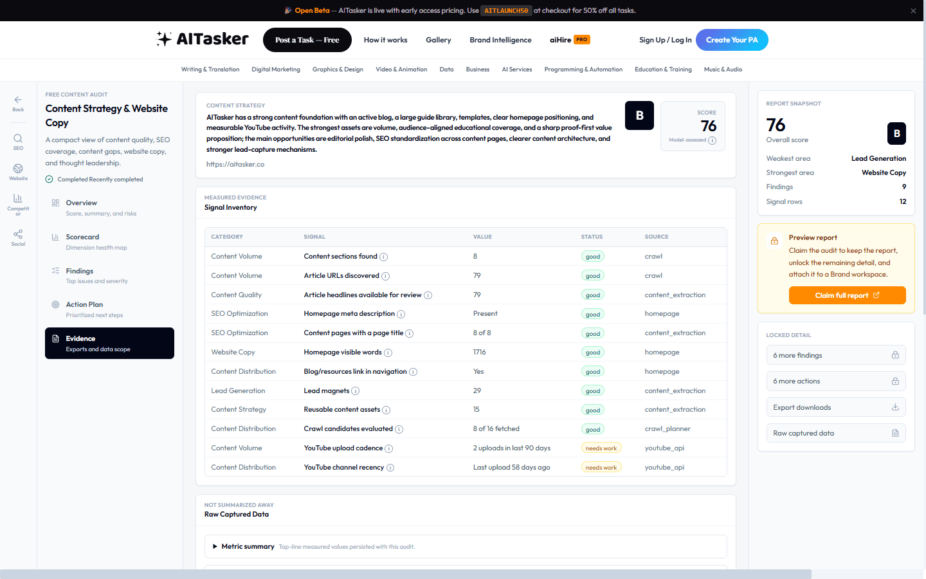Open the Data category
The image size is (926, 579).
pyautogui.click(x=447, y=69)
